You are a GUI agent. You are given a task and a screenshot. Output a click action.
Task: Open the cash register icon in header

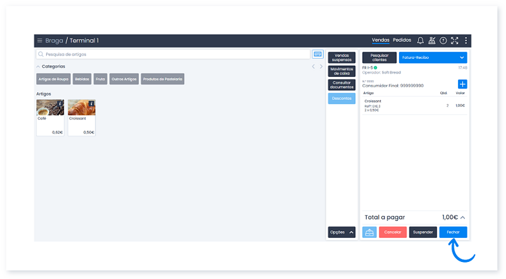pos(431,40)
